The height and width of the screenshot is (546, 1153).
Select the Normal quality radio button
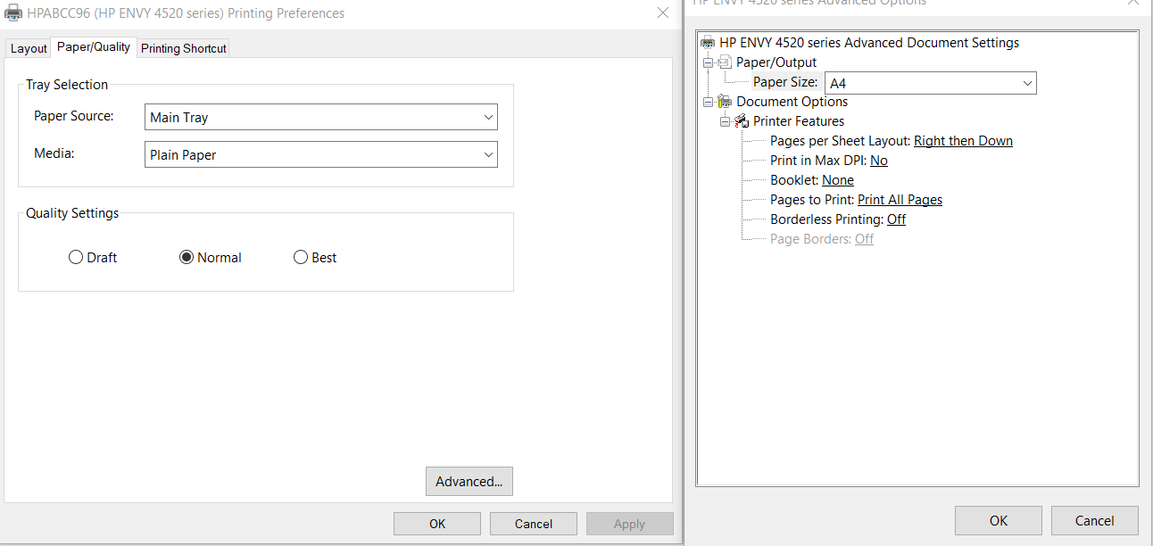pyautogui.click(x=187, y=258)
